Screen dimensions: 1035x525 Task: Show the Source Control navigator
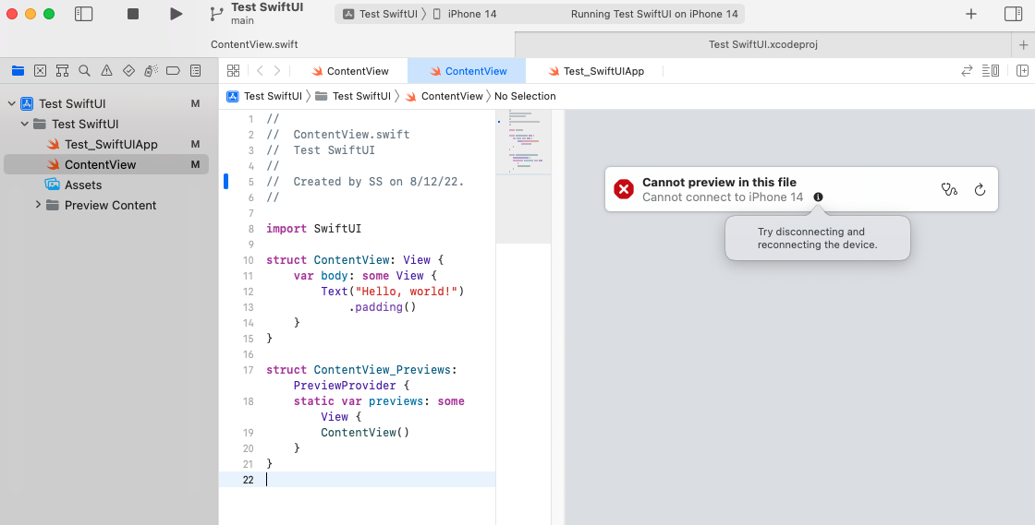[x=41, y=70]
